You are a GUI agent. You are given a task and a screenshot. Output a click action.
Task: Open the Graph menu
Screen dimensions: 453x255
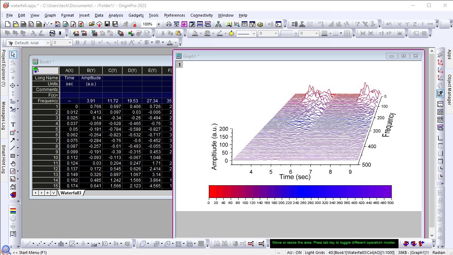[x=50, y=15]
